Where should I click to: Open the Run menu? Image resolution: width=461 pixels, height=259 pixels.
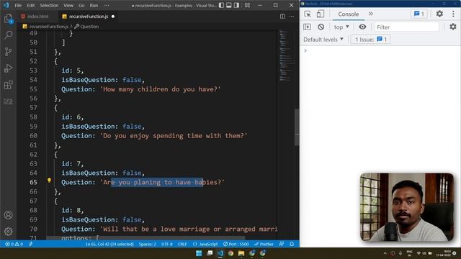(94, 5)
